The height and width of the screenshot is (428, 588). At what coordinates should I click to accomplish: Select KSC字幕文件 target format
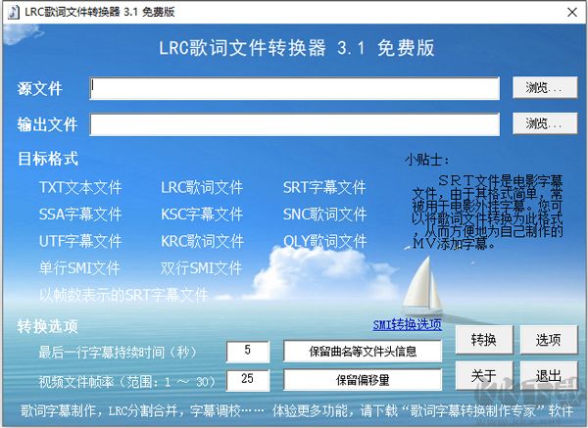coord(202,214)
